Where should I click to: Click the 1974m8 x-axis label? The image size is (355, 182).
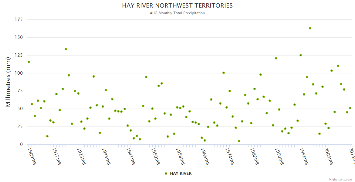[x=230, y=156]
